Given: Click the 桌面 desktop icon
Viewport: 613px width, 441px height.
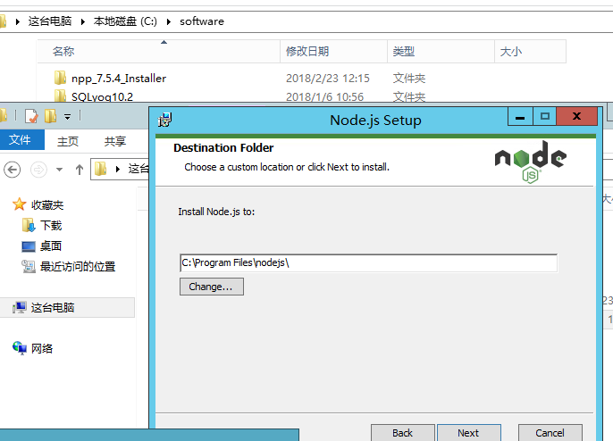Looking at the screenshot, I should 29,246.
